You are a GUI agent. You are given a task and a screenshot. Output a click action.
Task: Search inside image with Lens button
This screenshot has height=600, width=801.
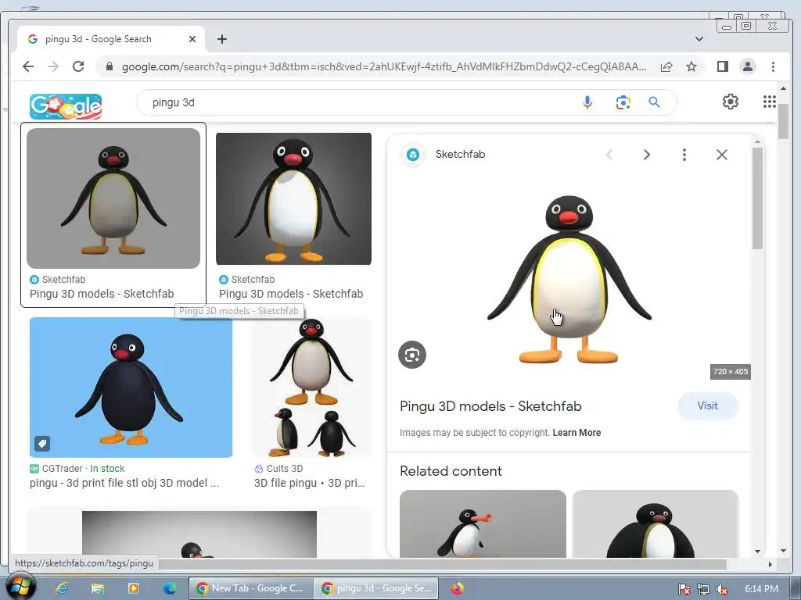(x=412, y=355)
